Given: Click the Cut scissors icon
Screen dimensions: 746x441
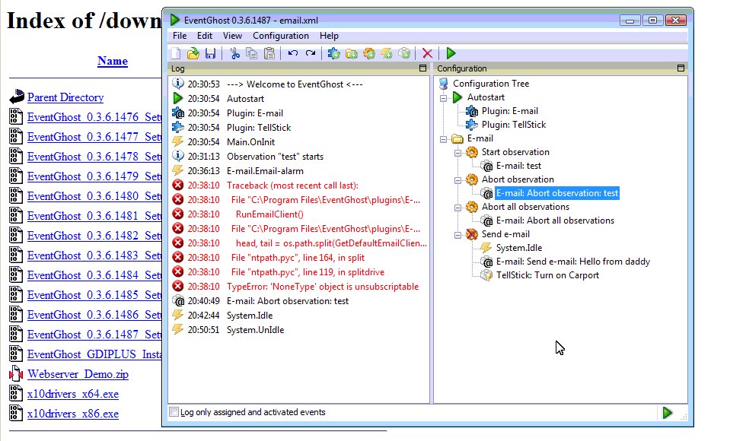Looking at the screenshot, I should pyautogui.click(x=234, y=53).
